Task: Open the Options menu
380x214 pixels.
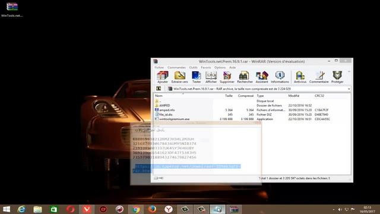Action: (220, 67)
